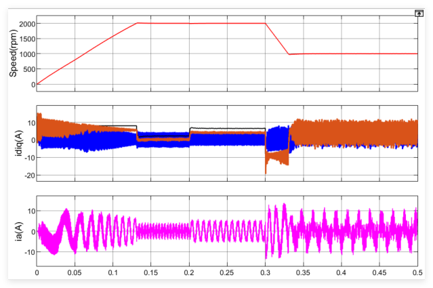The height and width of the screenshot is (288, 433).
Task: Click the "0.5" time axis tick label
Action: point(417,273)
